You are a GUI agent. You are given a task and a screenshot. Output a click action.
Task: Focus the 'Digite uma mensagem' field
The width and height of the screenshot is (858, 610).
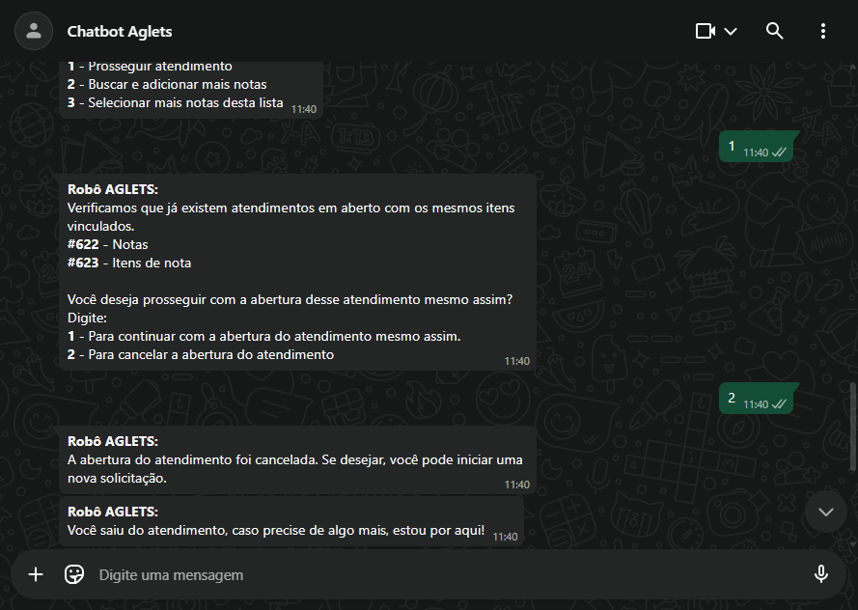point(434,574)
